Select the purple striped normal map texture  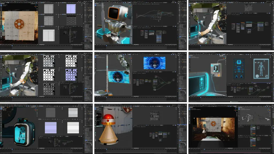coord(51,128)
